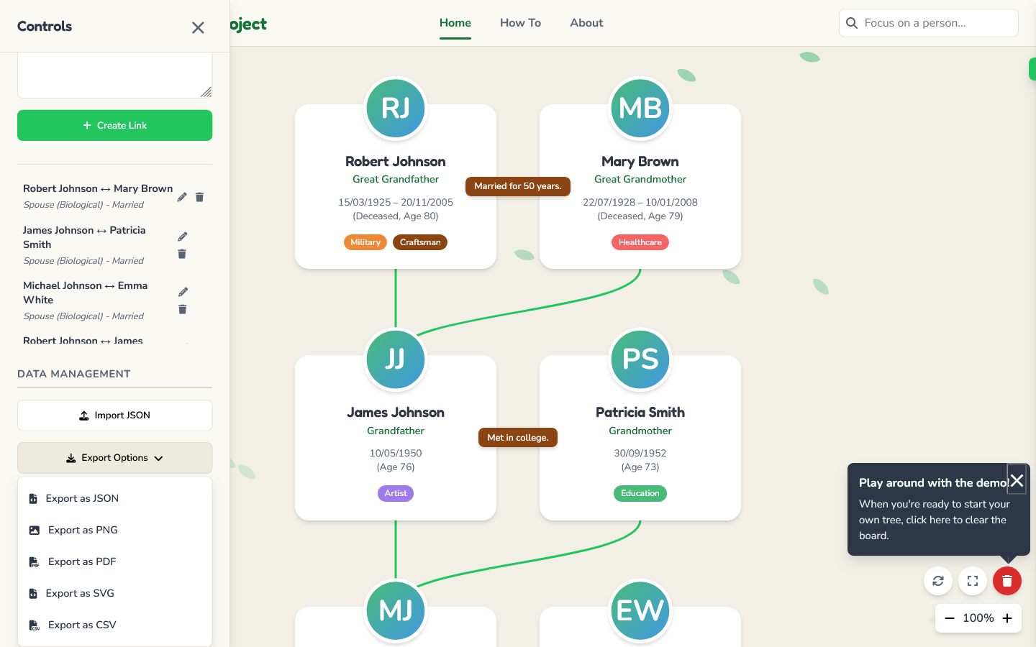Click the PS avatar of Patricia Smith
Viewport: 1036px width, 647px height.
click(x=640, y=359)
